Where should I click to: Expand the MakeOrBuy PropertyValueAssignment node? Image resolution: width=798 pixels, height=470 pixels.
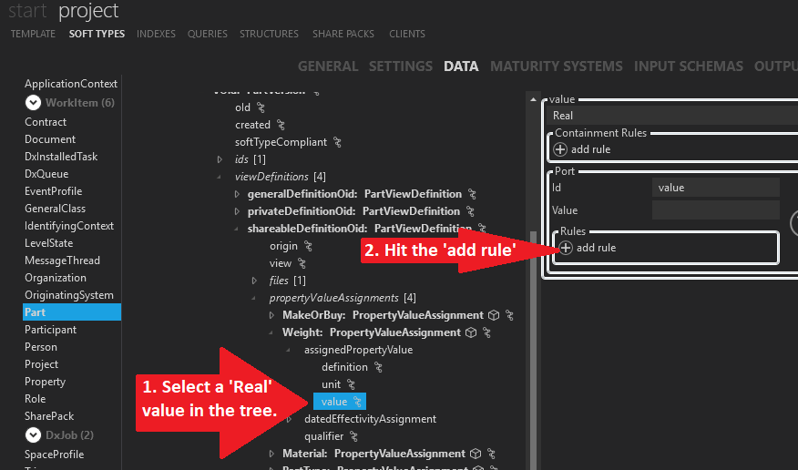click(x=271, y=315)
